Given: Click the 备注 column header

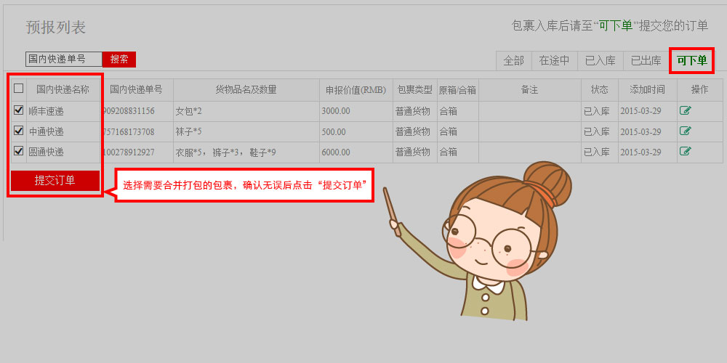Looking at the screenshot, I should 529,90.
